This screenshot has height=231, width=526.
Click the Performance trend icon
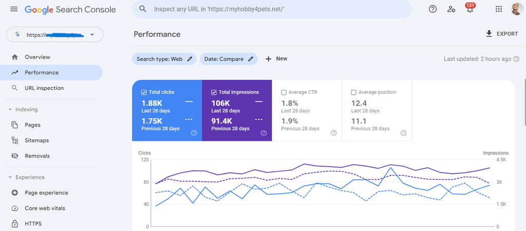click(x=14, y=73)
